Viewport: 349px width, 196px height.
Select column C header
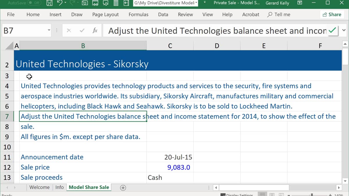click(170, 46)
